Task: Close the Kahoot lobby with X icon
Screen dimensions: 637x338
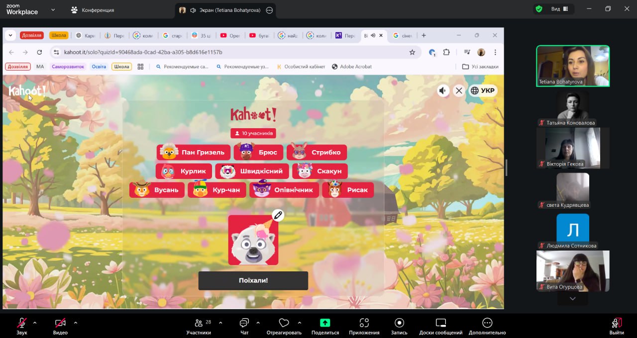Action: [459, 90]
